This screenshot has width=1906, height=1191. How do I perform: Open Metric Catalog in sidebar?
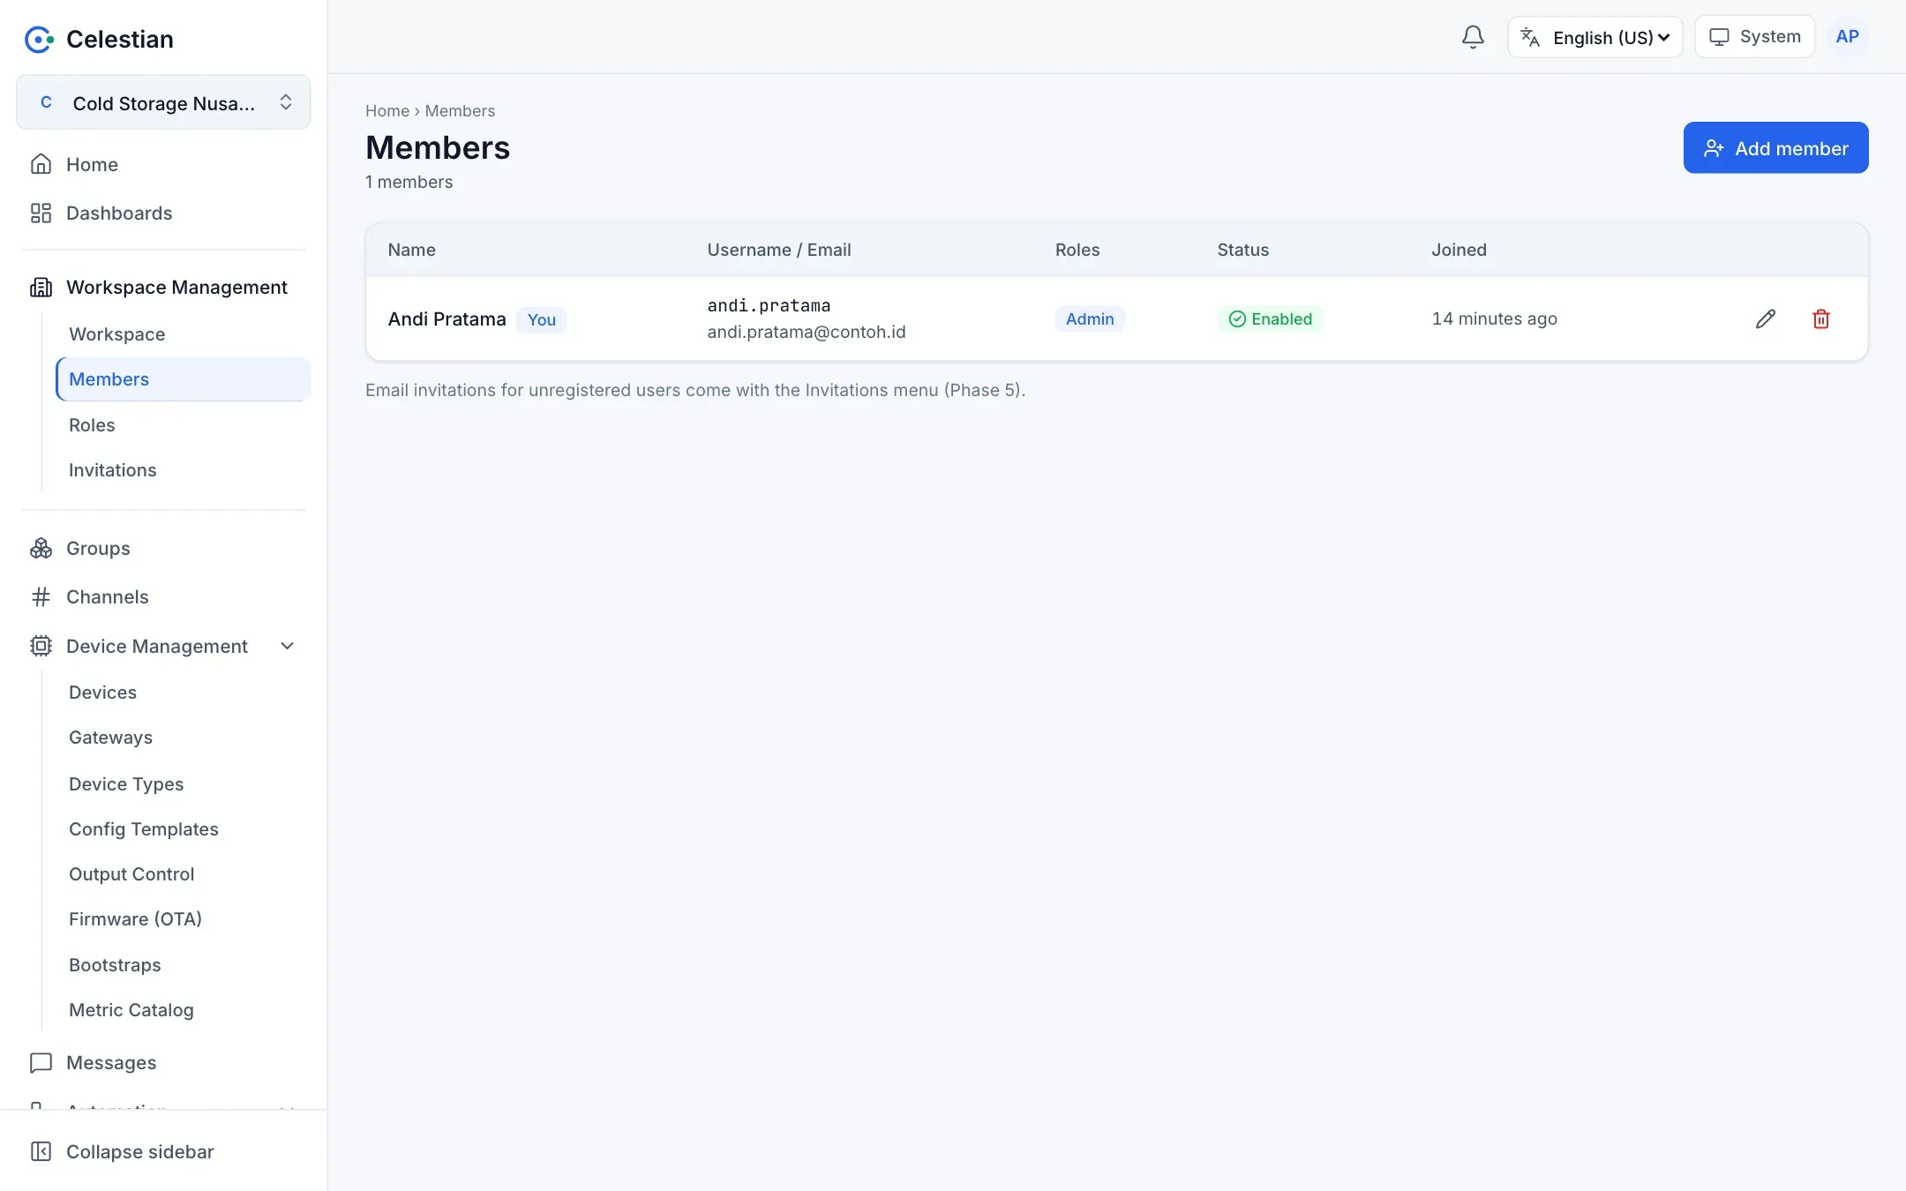pos(131,1010)
